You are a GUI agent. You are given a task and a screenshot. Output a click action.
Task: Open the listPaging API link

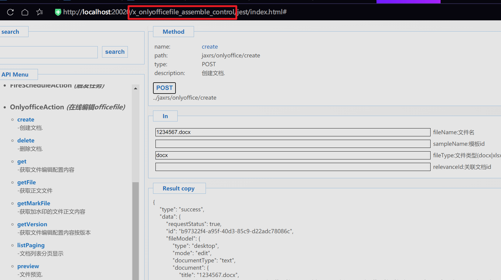point(31,245)
